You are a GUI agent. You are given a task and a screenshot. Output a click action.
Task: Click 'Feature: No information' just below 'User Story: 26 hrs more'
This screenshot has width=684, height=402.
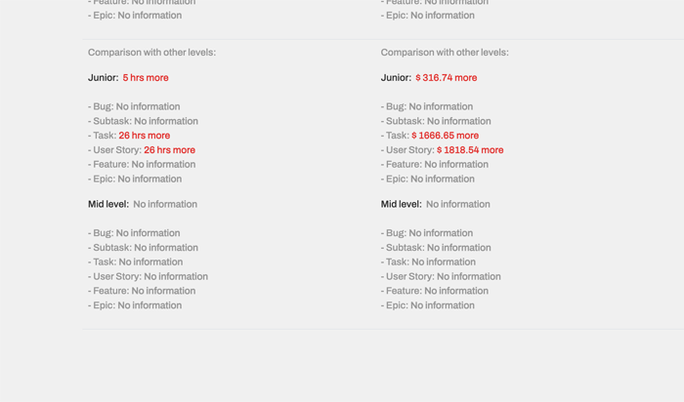(x=142, y=164)
